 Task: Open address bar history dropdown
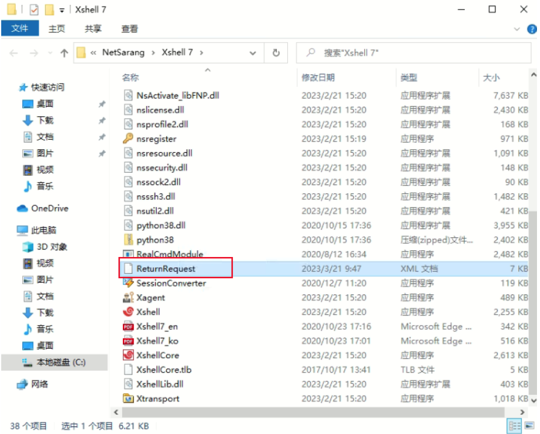[253, 53]
